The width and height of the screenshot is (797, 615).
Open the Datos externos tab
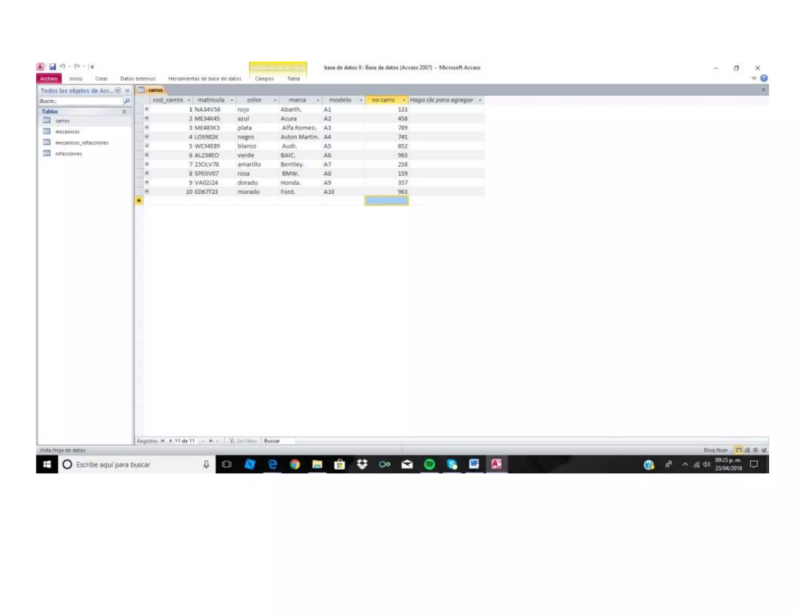click(x=138, y=79)
